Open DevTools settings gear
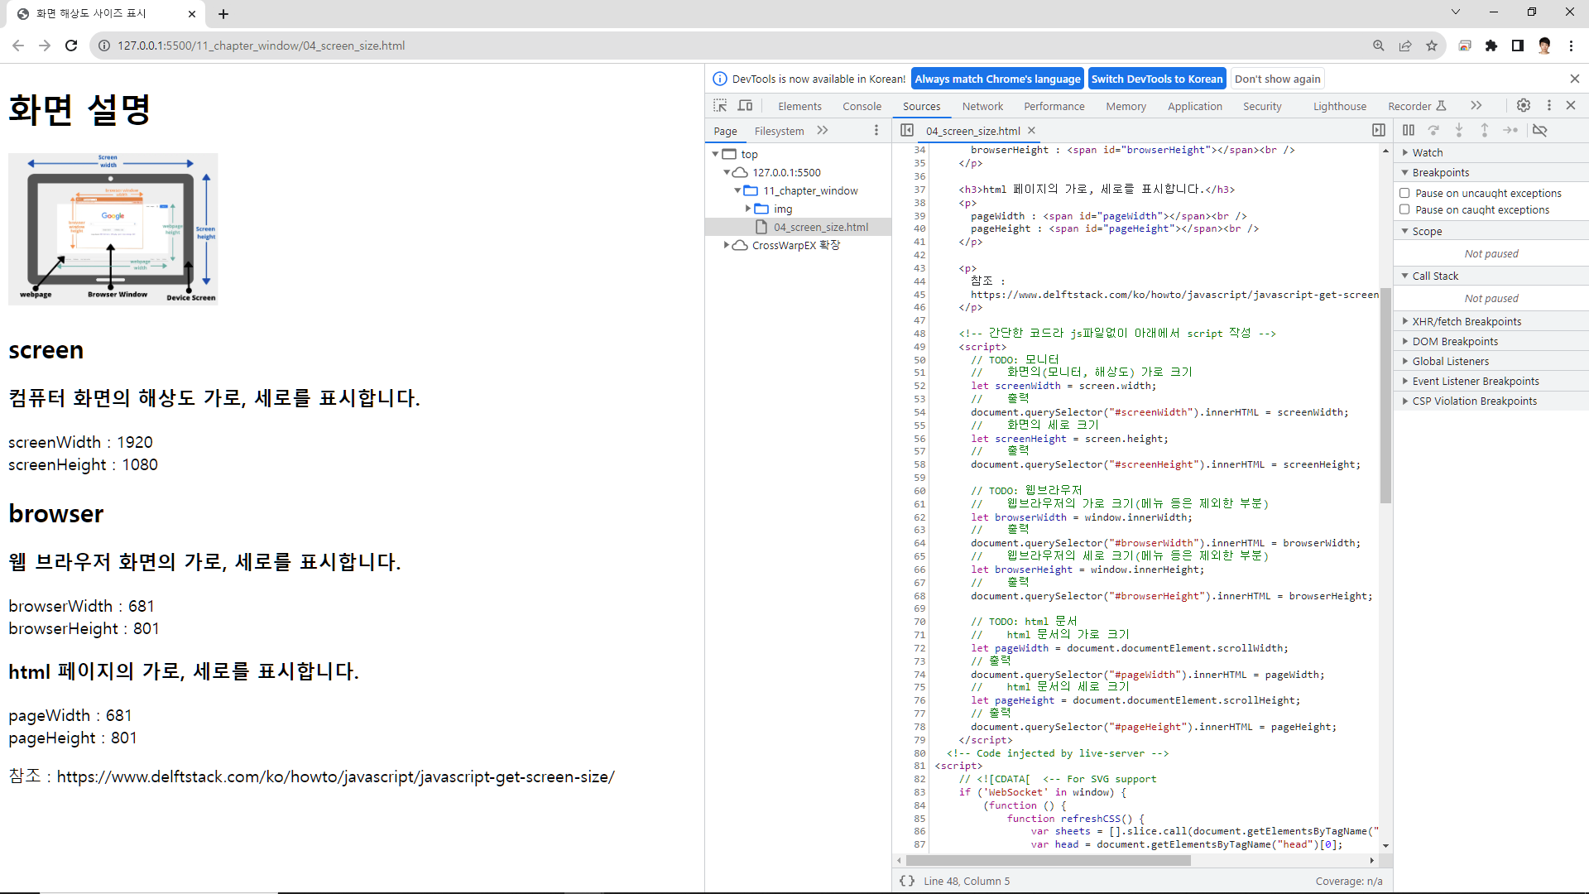 [x=1524, y=105]
